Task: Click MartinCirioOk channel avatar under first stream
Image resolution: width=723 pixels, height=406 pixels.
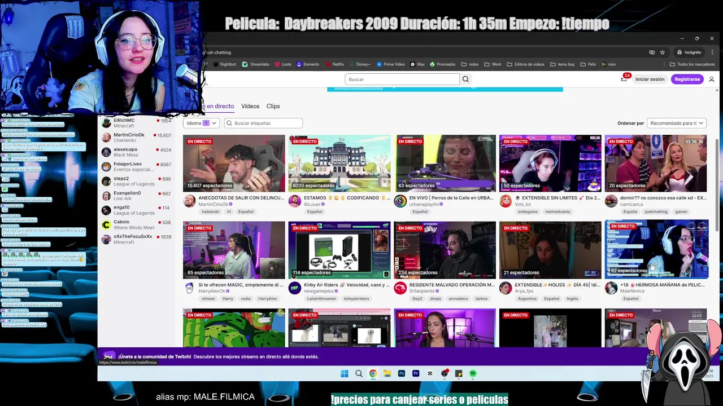Action: pos(189,201)
